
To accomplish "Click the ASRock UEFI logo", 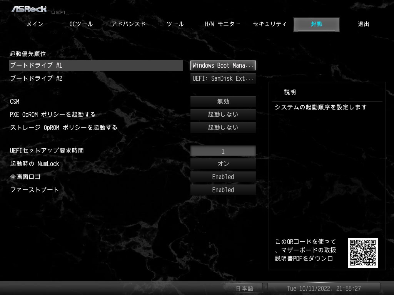I will pyautogui.click(x=38, y=10).
